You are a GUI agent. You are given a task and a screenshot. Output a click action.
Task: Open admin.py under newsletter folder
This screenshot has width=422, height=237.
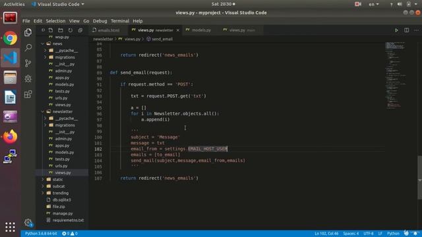click(63, 139)
